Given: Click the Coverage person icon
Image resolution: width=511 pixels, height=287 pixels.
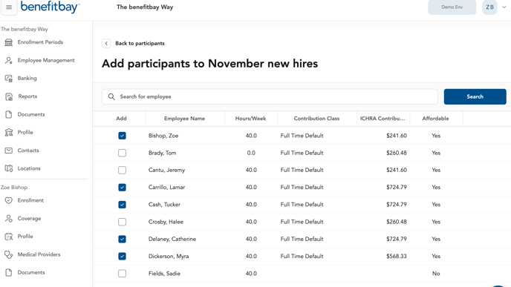Looking at the screenshot, I should tap(9, 219).
